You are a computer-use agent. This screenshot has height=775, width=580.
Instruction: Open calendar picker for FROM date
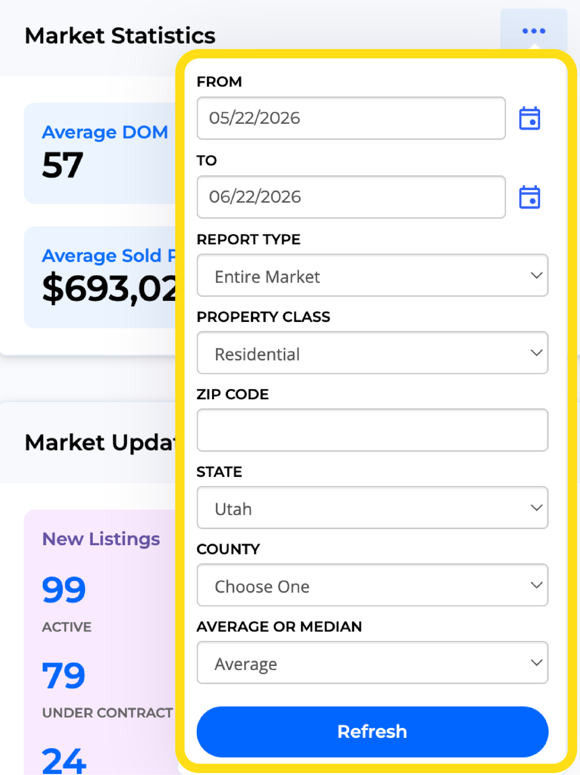(529, 118)
